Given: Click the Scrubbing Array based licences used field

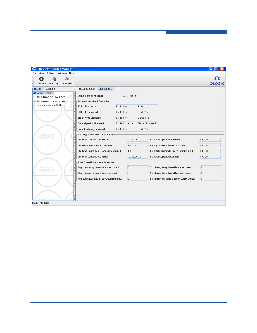Looking at the screenshot, I should coord(211,173).
